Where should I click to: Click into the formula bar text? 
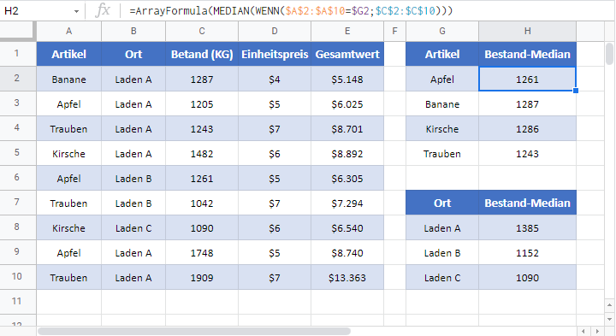tap(291, 11)
